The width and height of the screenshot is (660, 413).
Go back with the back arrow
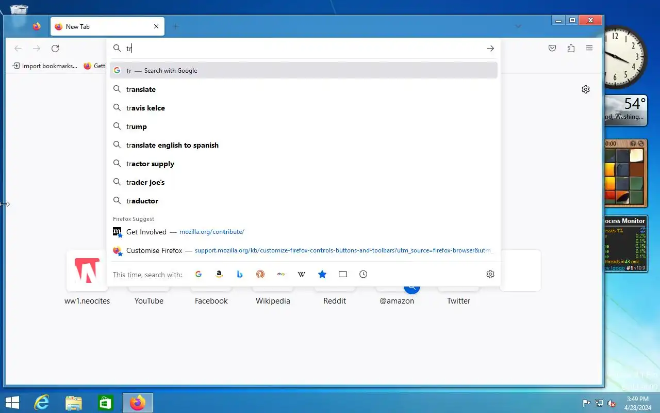(18, 49)
